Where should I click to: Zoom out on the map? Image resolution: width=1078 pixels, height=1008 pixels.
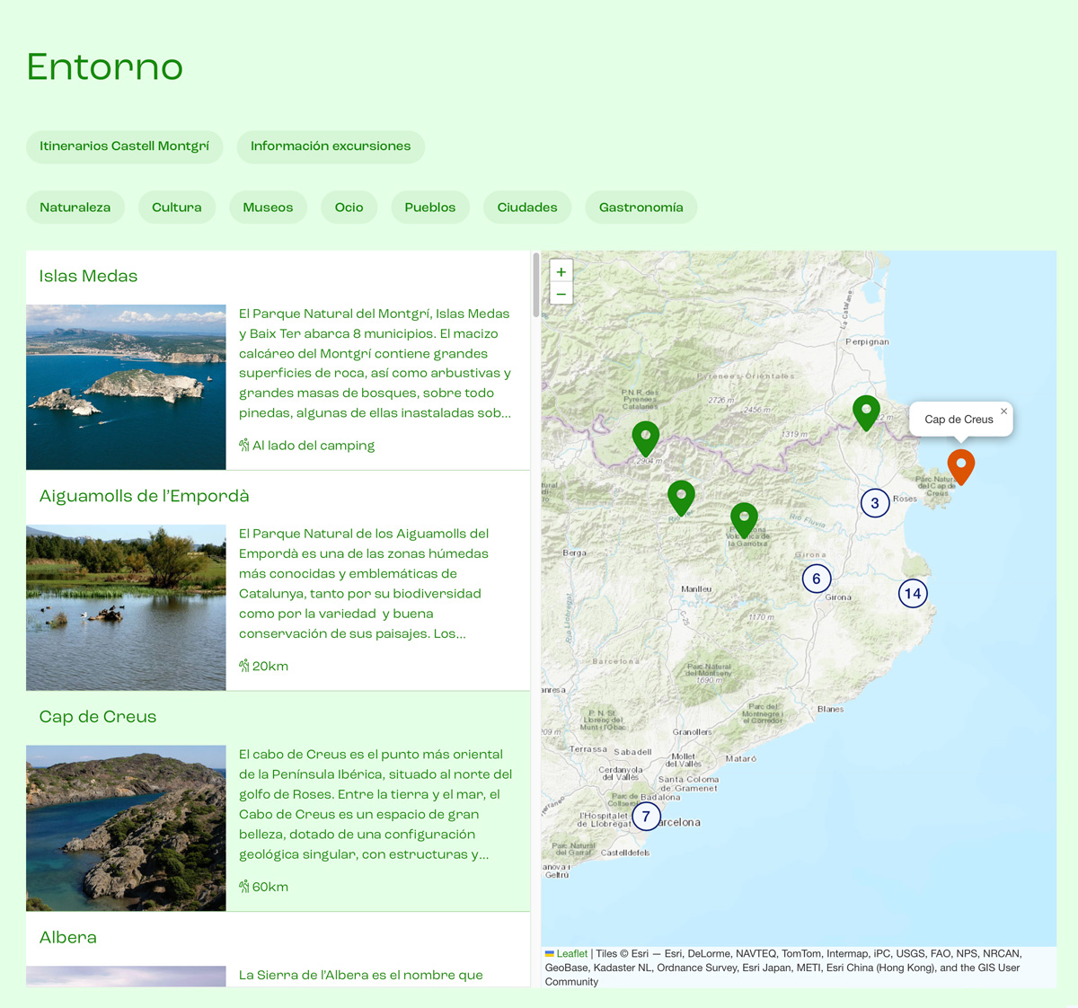(561, 294)
